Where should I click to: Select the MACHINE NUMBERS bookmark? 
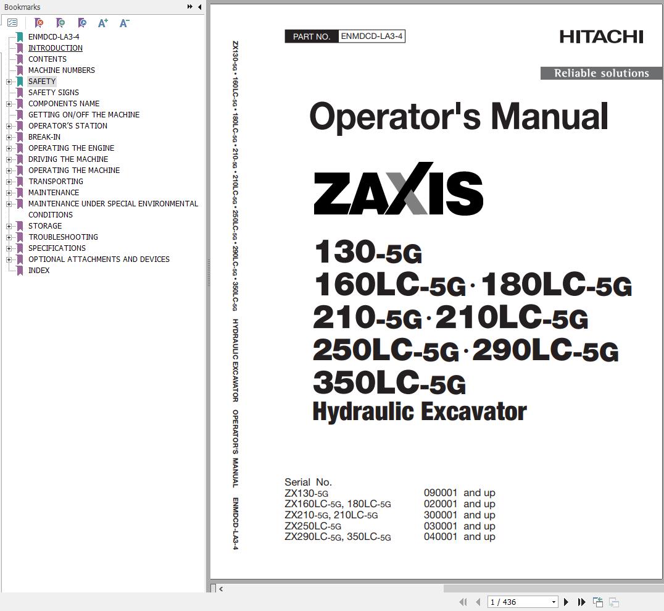(62, 70)
